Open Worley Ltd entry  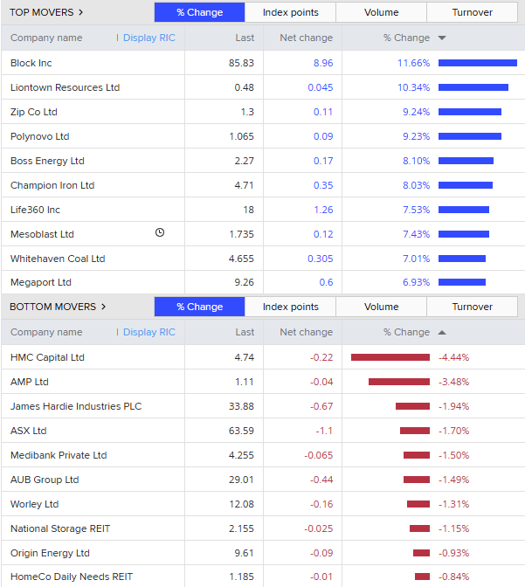(x=34, y=504)
